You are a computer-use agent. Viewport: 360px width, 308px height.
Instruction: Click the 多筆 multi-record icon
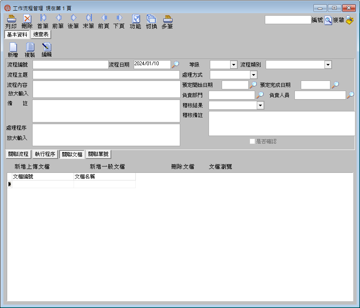[168, 19]
